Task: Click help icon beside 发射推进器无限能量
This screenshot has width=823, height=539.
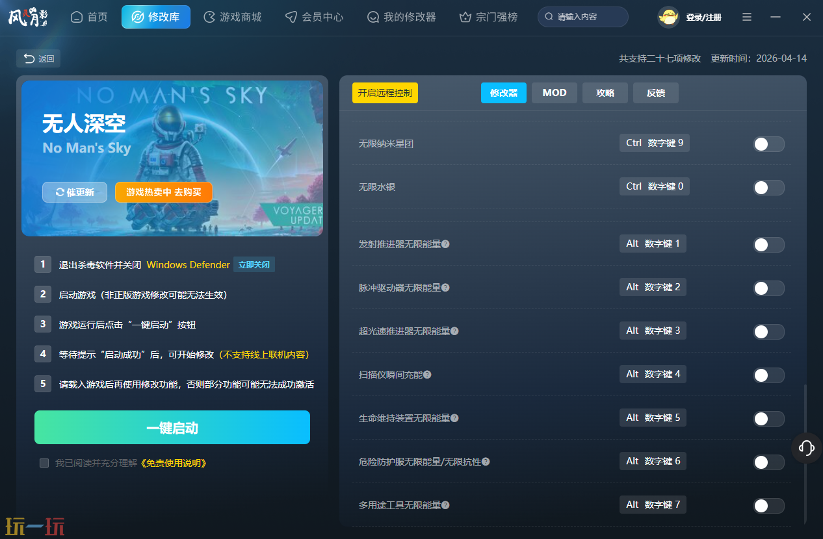Action: click(x=445, y=244)
